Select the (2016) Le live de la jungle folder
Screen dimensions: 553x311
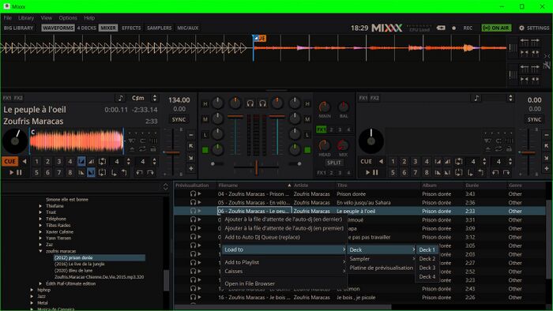pyautogui.click(x=79, y=264)
